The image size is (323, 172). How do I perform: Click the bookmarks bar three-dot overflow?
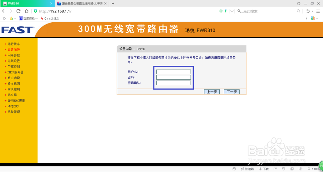pyautogui.click(x=307, y=18)
